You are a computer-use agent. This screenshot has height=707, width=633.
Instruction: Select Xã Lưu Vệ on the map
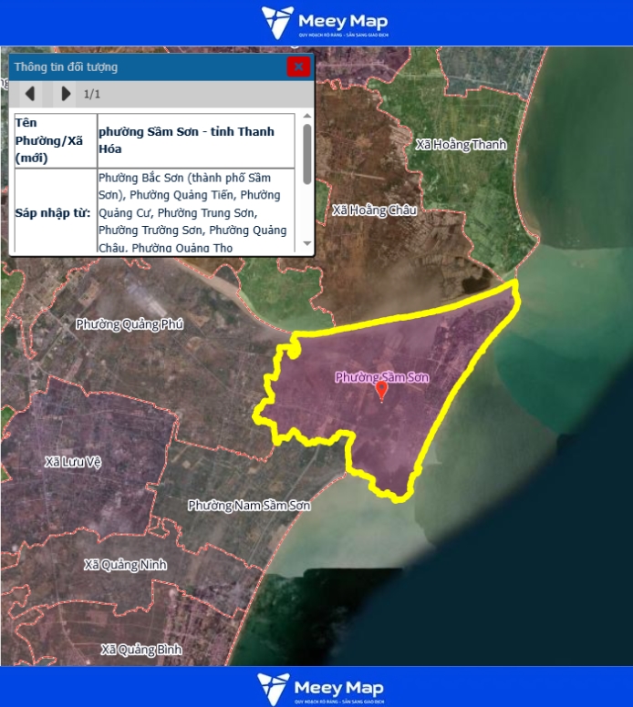click(x=73, y=462)
